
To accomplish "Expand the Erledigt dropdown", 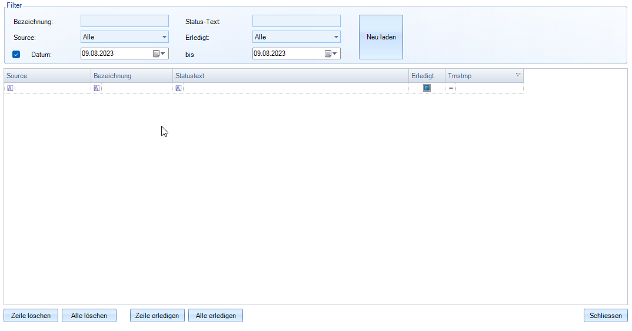I will pyautogui.click(x=336, y=37).
